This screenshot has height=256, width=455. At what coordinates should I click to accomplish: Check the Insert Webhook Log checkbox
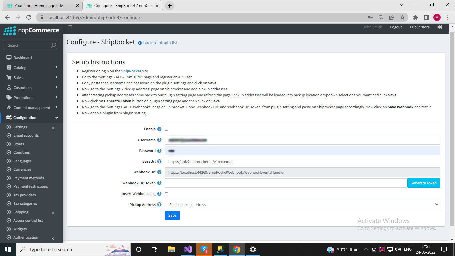pyautogui.click(x=167, y=194)
